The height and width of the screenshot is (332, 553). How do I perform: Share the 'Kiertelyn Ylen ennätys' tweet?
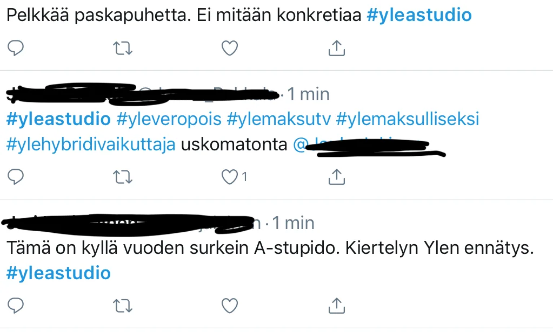pyautogui.click(x=336, y=305)
